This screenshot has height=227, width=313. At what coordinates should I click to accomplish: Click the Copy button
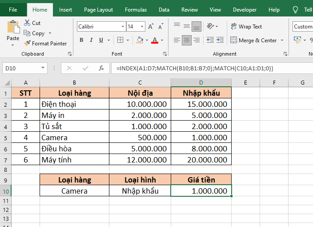38,33
